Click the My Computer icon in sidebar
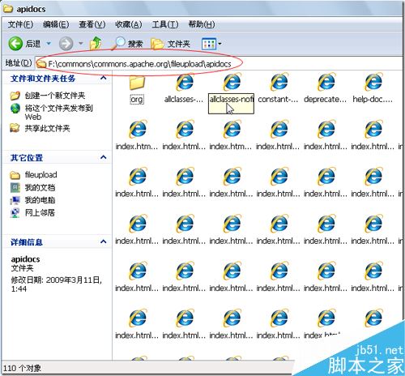 (15, 200)
